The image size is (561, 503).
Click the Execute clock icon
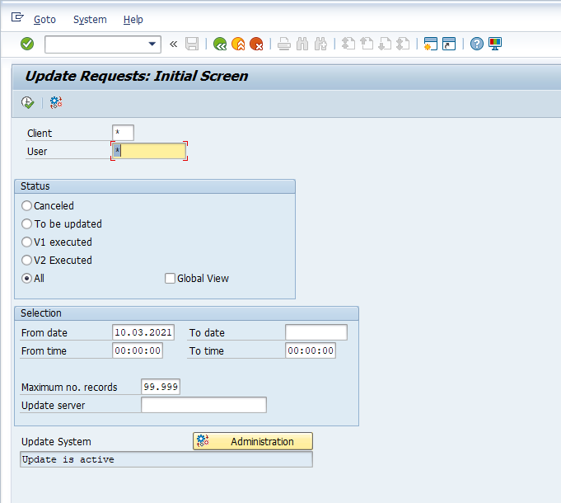(28, 102)
